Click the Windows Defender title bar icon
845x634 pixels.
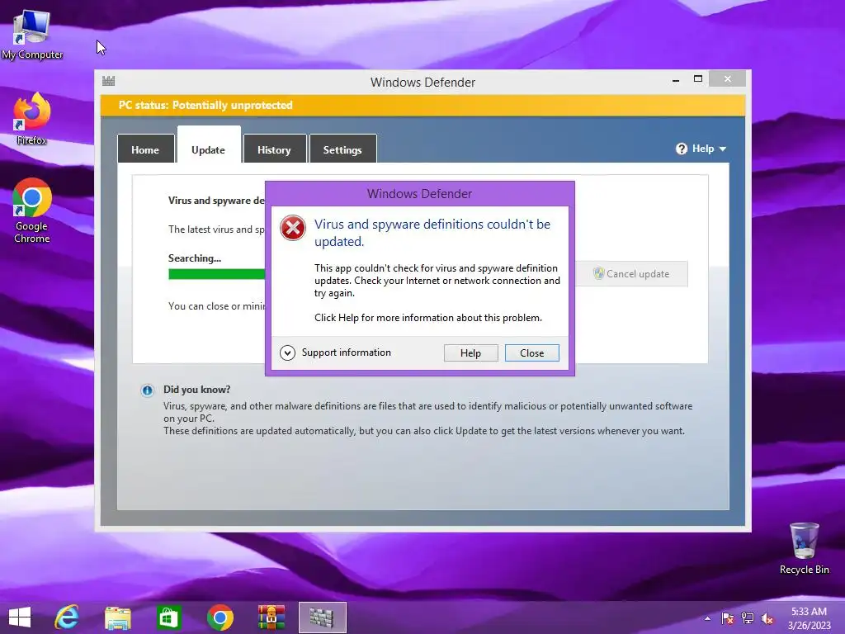tap(108, 81)
